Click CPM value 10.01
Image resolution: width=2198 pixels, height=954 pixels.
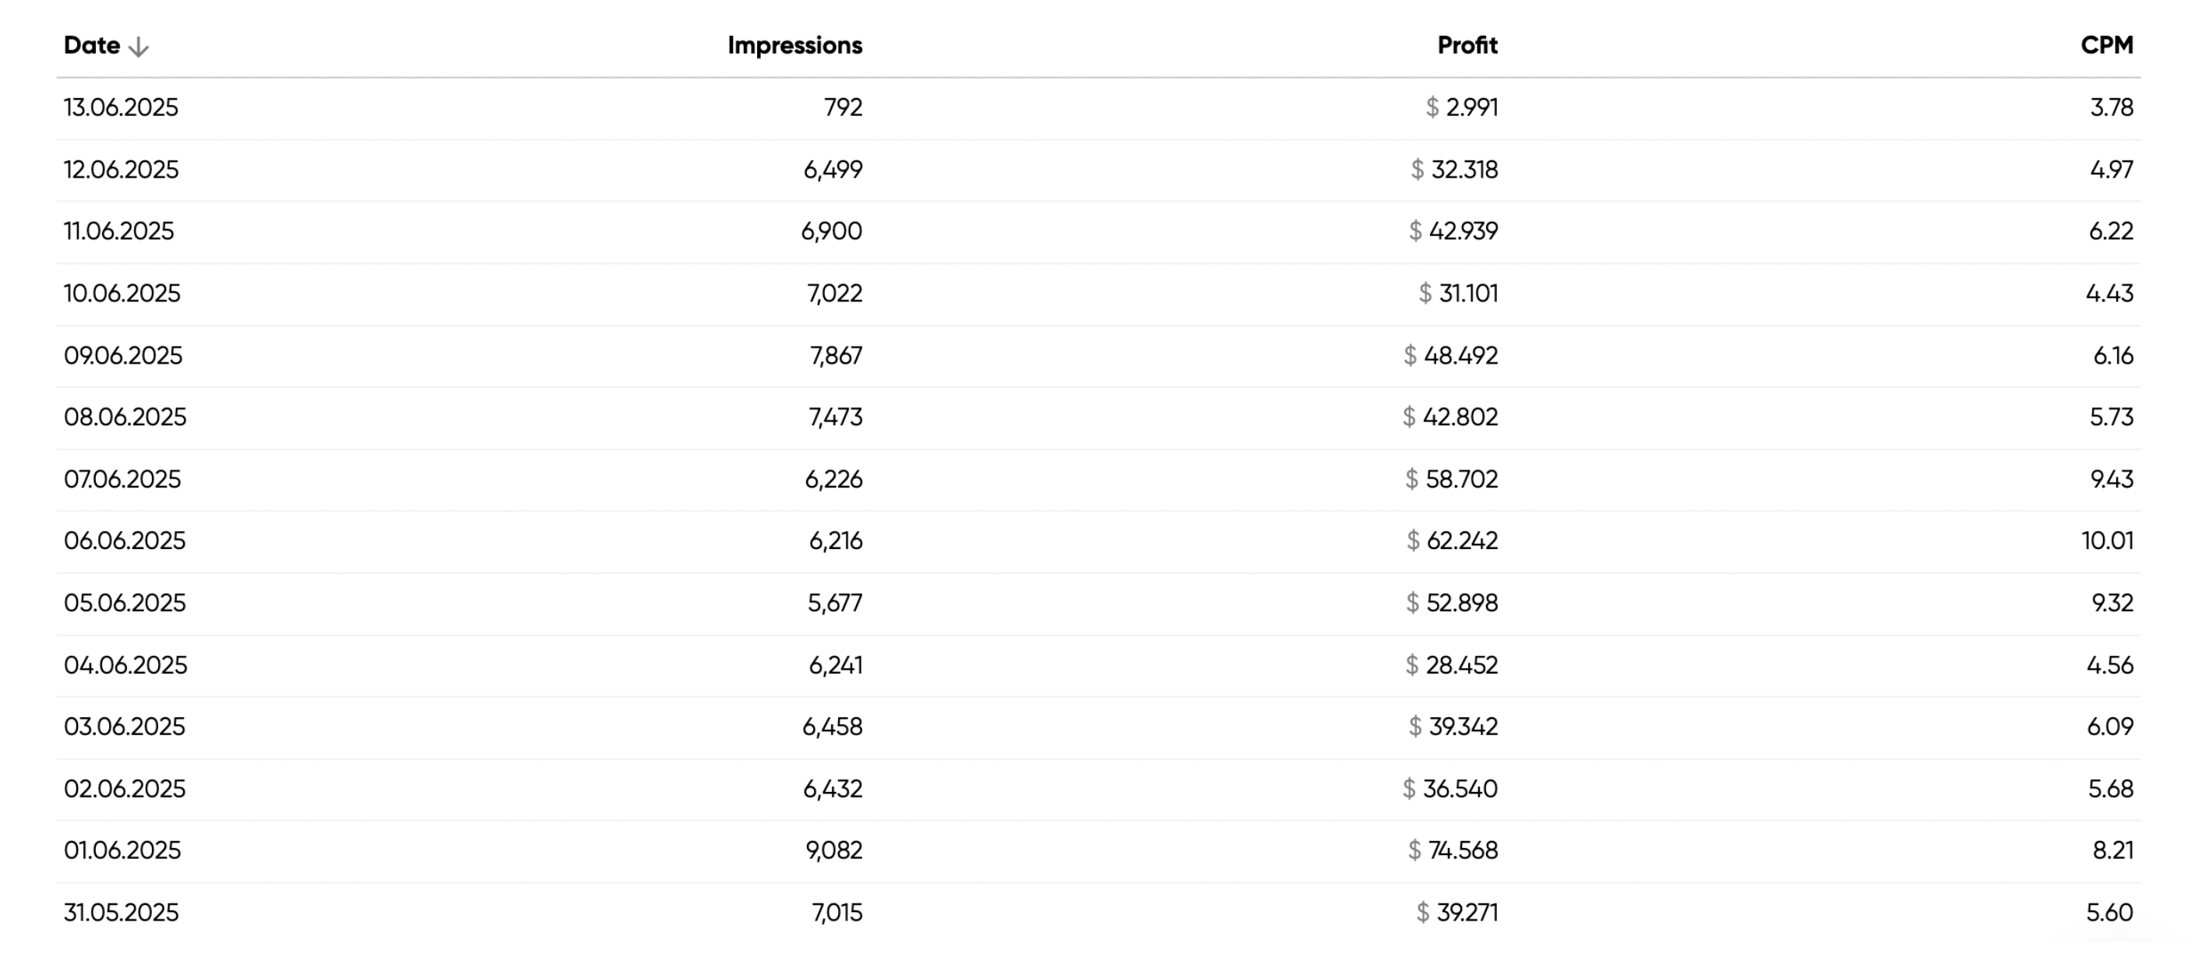[x=2107, y=541]
